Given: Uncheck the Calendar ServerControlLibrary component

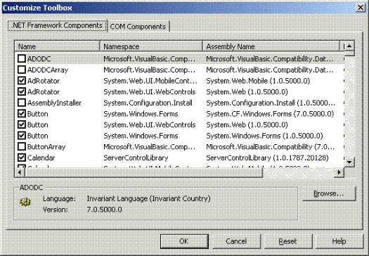Looking at the screenshot, I should [22, 158].
